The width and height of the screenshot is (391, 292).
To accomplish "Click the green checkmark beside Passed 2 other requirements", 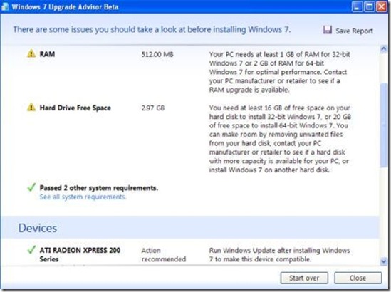I will point(31,187).
